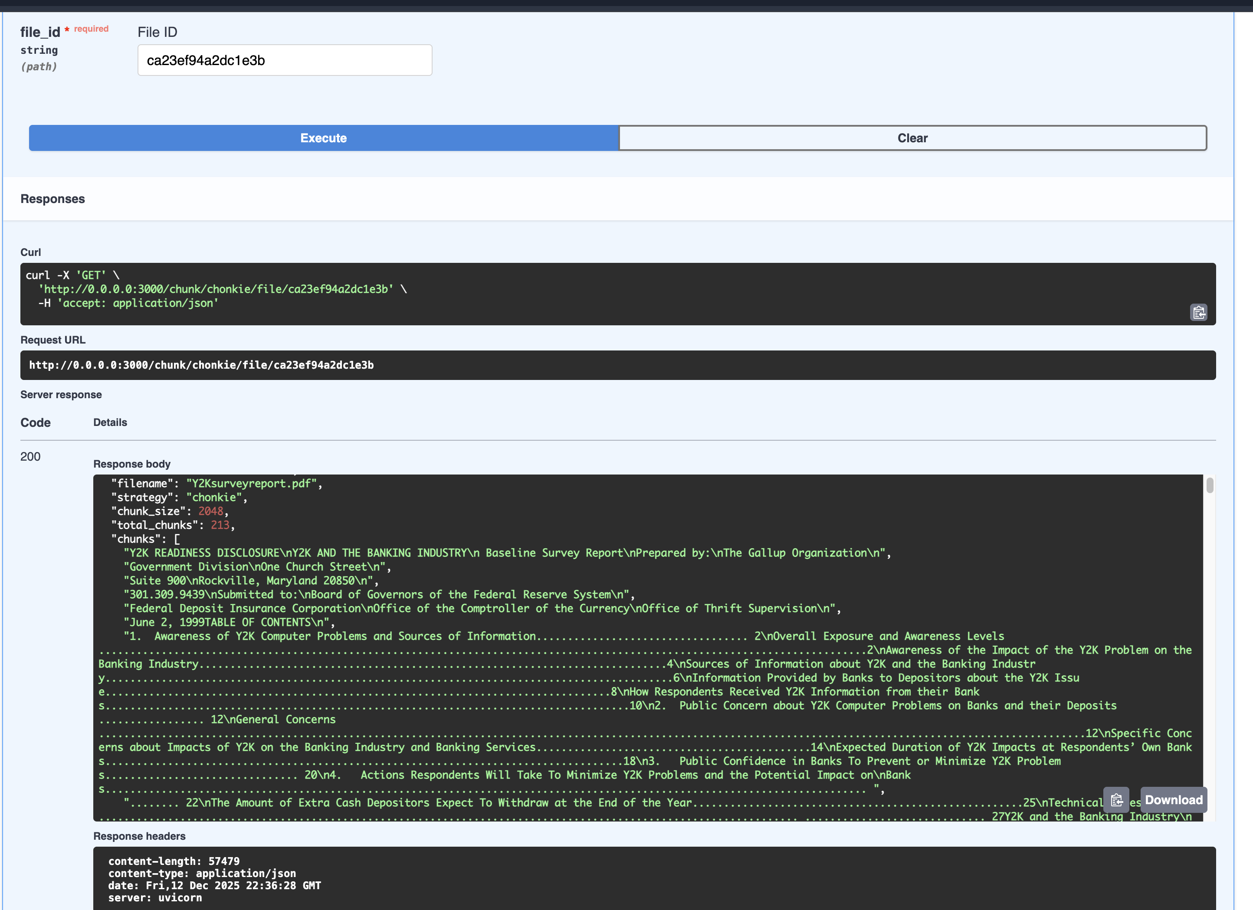Focus the File ID input field
Viewport: 1253px width, 910px height.
pyautogui.click(x=285, y=60)
